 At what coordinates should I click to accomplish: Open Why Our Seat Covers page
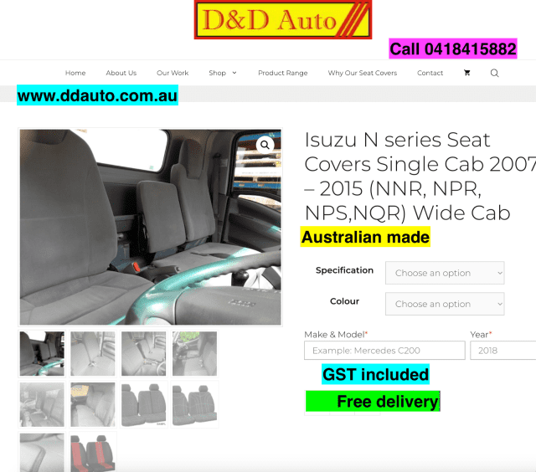(363, 73)
